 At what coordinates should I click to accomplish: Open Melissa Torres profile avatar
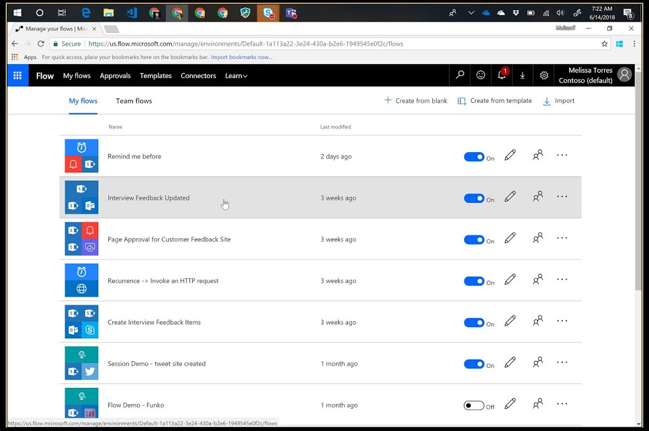pyautogui.click(x=624, y=75)
